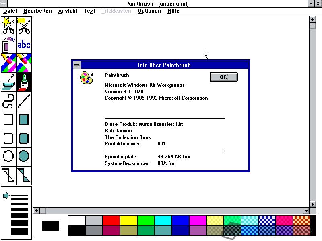The image size is (322, 241).
Task: Click the '49.364 KB frei' value
Action: [x=174, y=157]
